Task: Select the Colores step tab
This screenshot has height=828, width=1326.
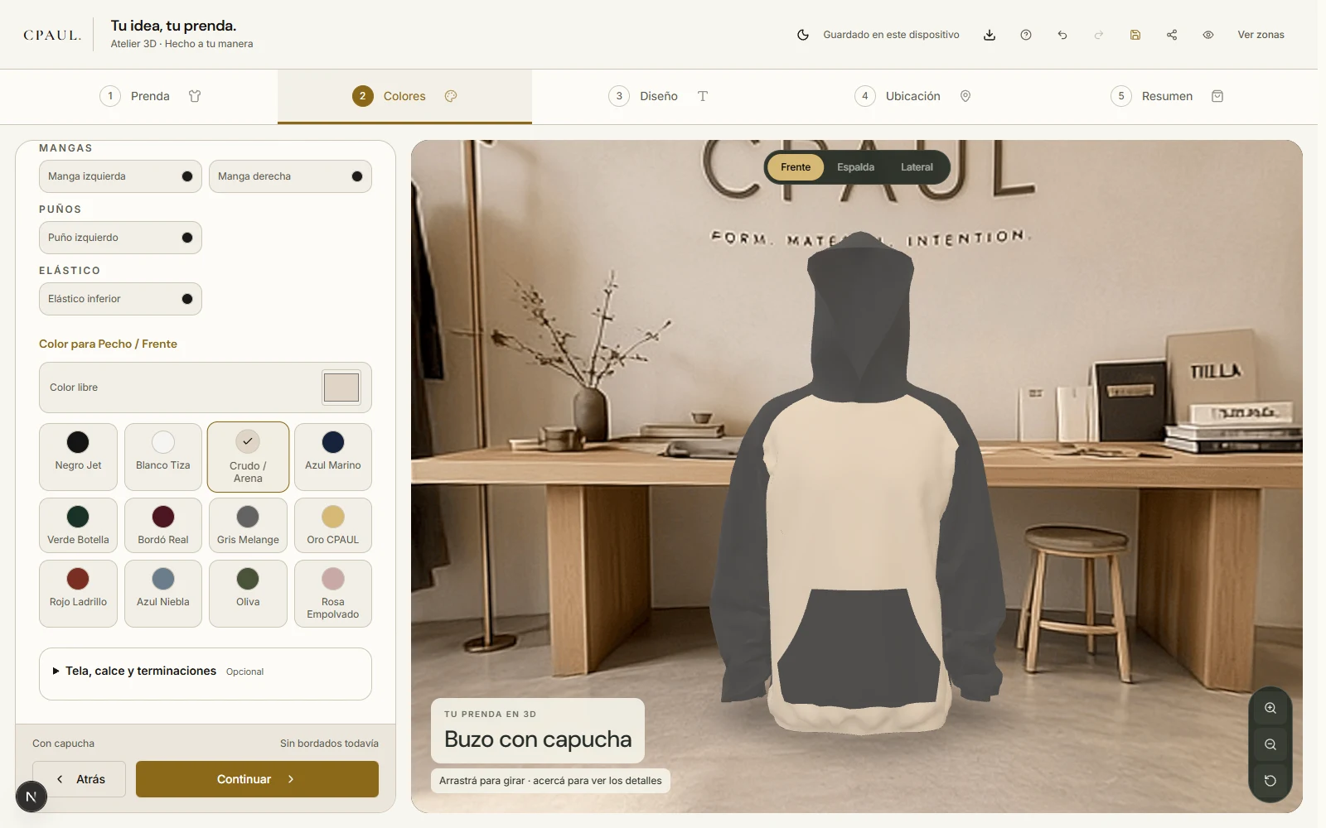Action: pyautogui.click(x=404, y=96)
